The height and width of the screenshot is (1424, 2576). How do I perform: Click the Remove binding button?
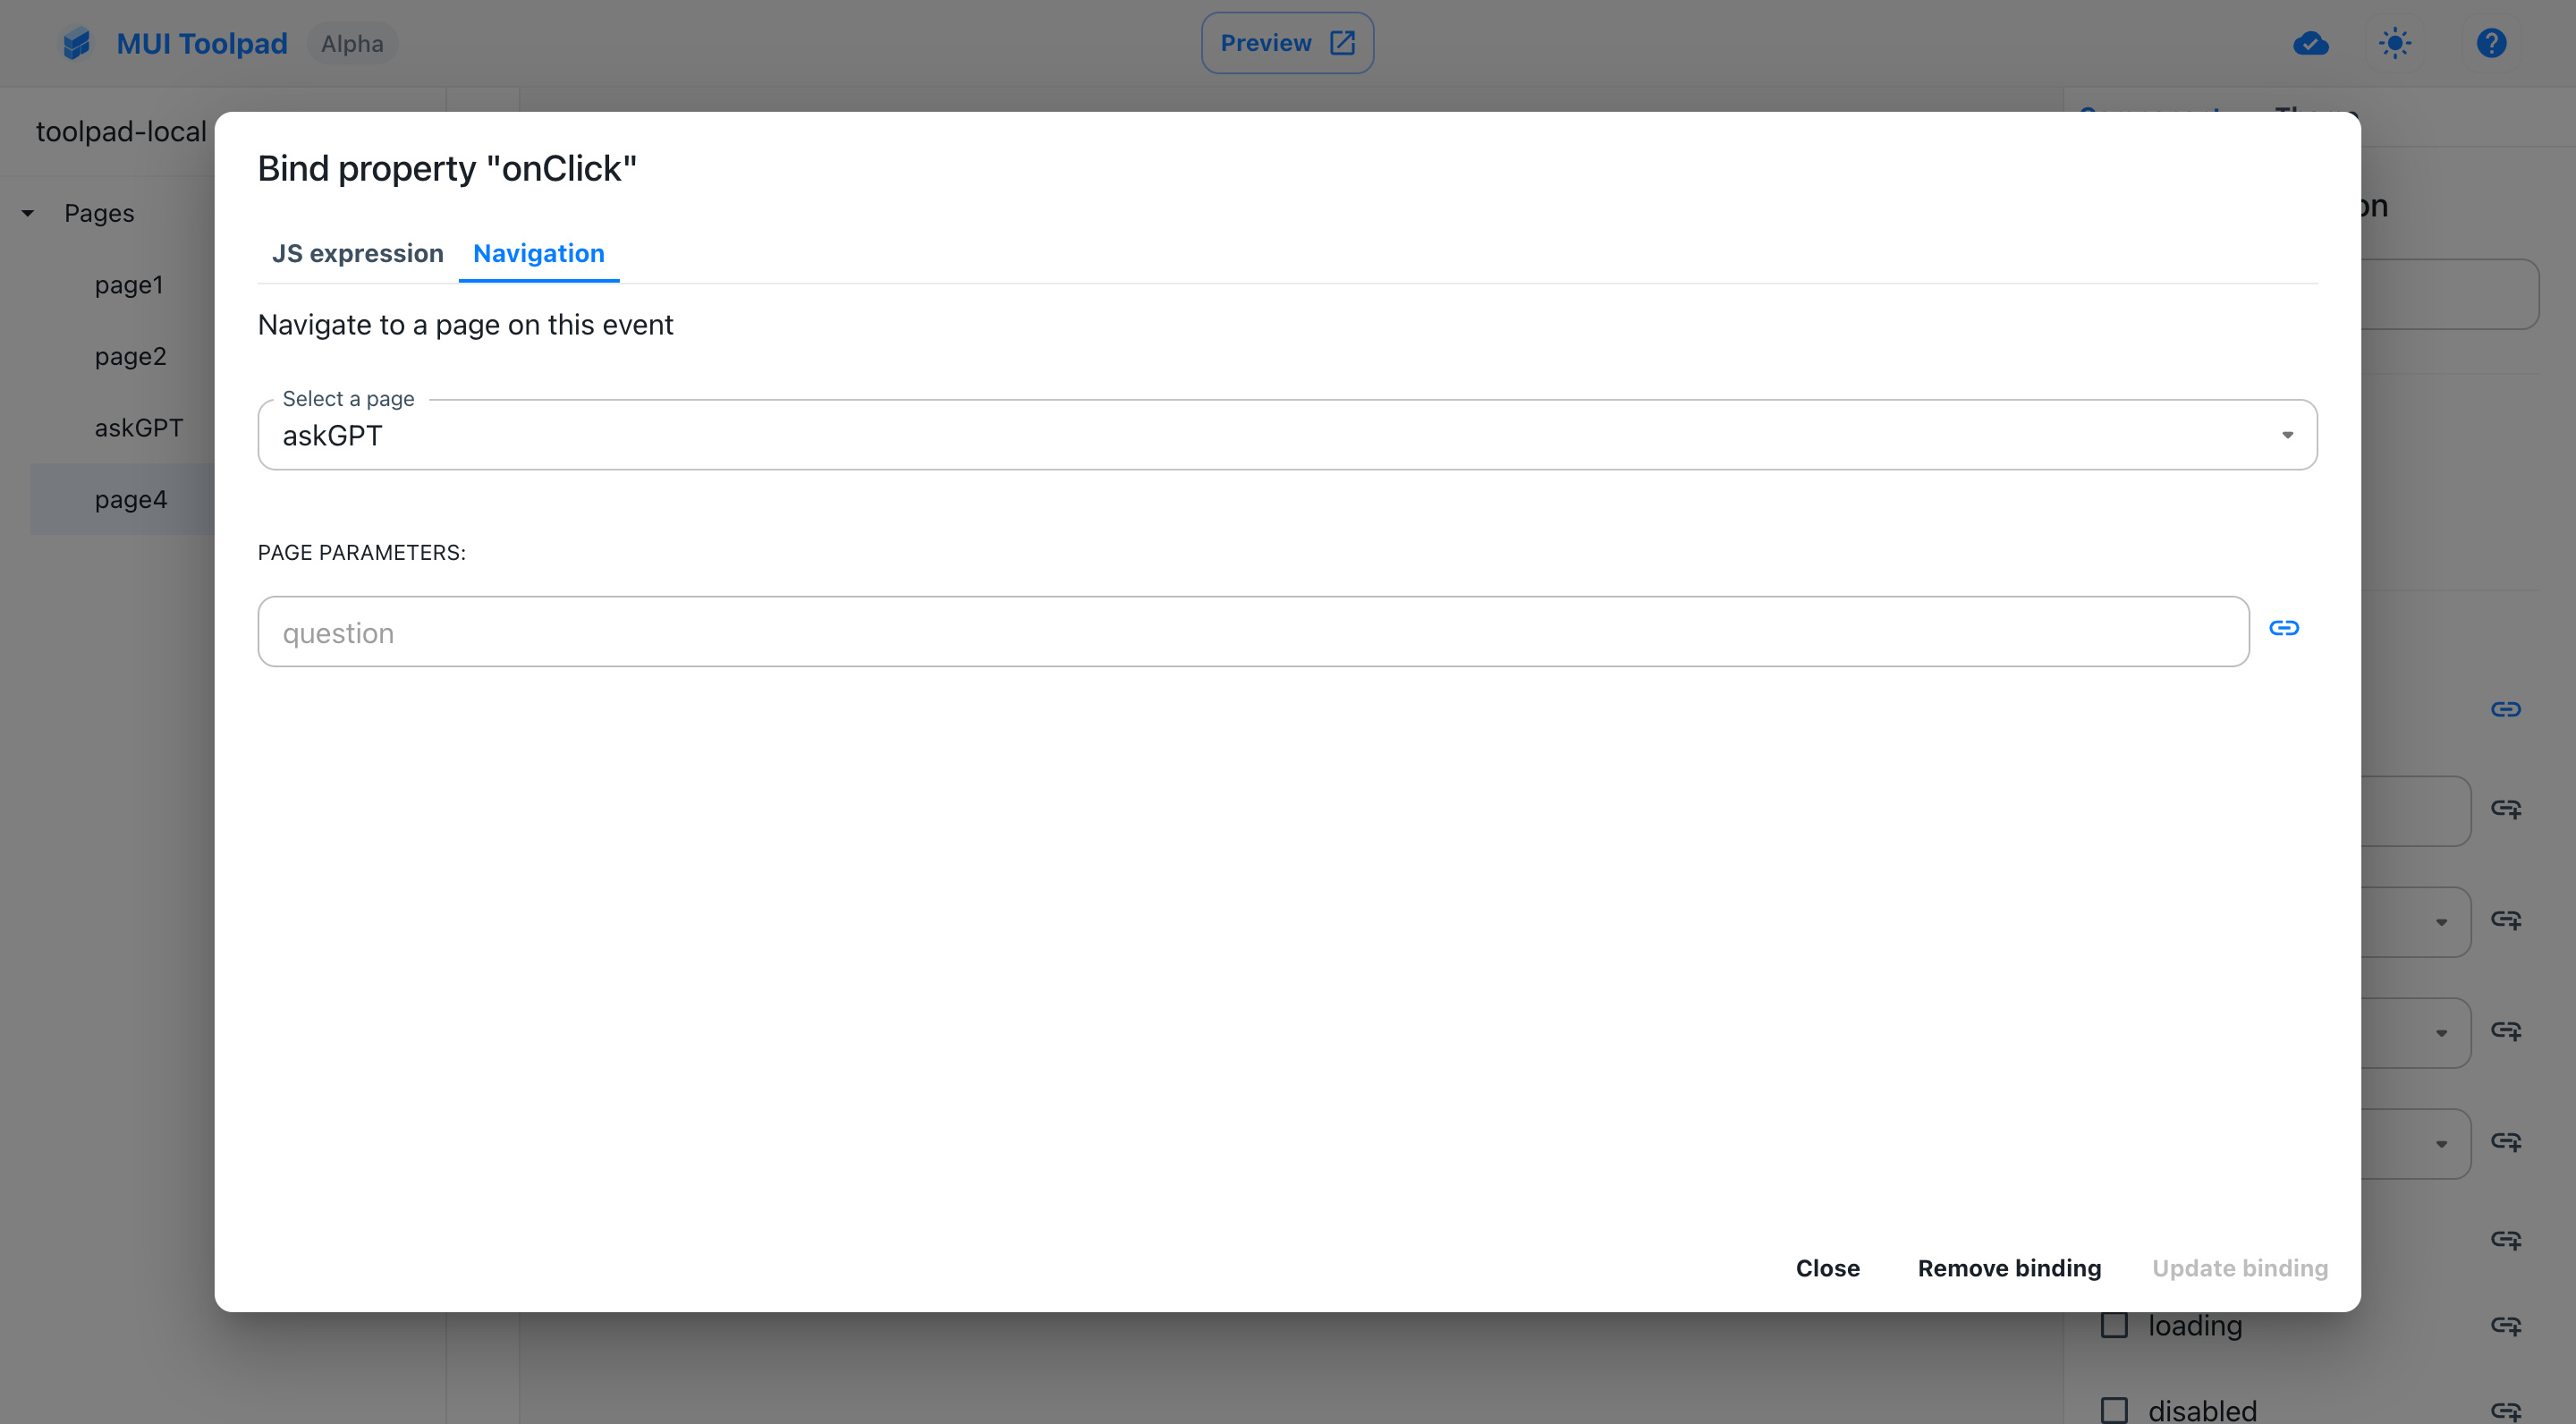coord(2008,1267)
